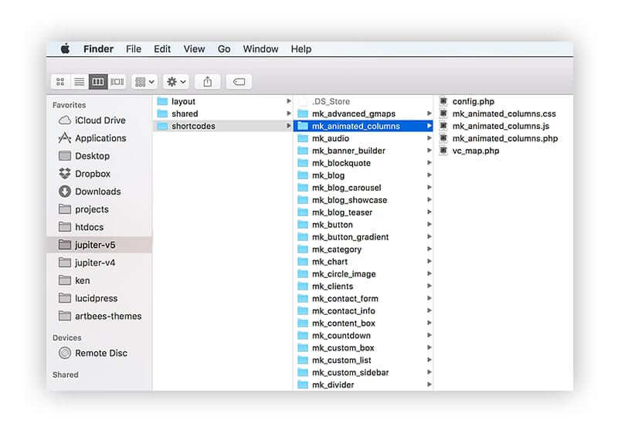
Task: Select the shared folder
Action: click(222, 113)
